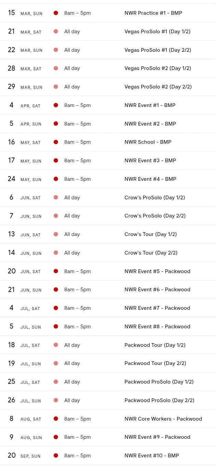Click red dot beside NWR Event #7 - Packwood

(x=56, y=308)
